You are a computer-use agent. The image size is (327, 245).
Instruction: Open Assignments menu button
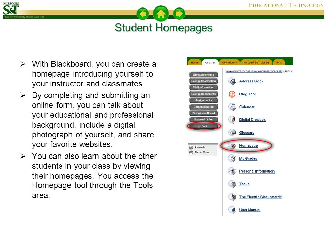pyautogui.click(x=204, y=100)
